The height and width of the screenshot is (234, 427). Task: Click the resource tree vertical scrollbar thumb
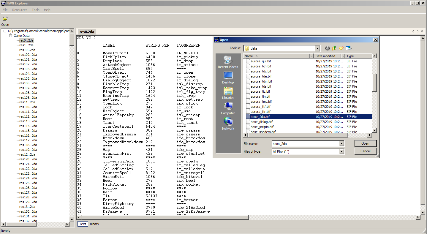click(72, 39)
